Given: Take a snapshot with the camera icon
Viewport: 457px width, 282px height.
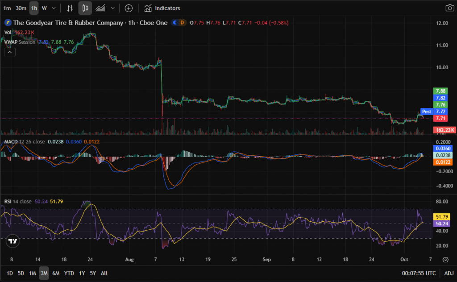Looking at the screenshot, I should pos(449,8).
